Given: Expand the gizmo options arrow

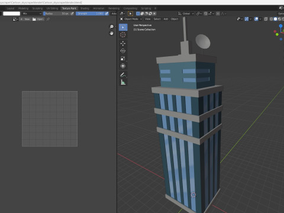Looking at the screenshot, I should coord(251,19).
